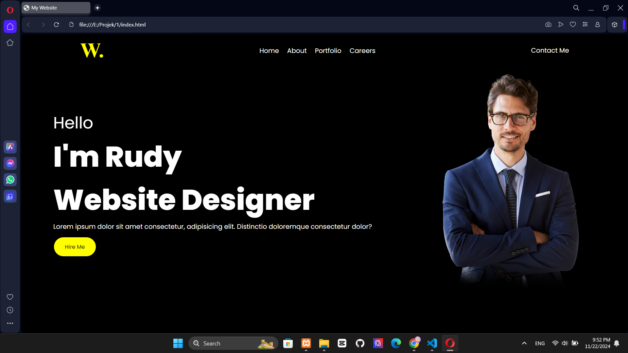Open History clock in sidebar
The width and height of the screenshot is (628, 353).
tap(10, 310)
